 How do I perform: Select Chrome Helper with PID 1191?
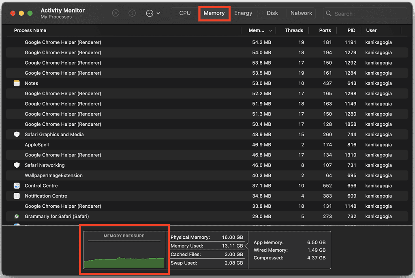(207, 42)
